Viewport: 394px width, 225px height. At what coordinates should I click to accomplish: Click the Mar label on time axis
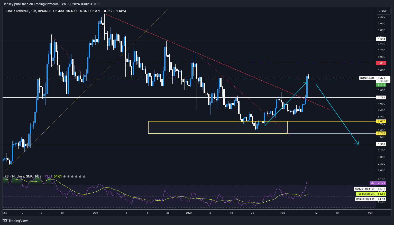[370, 213]
